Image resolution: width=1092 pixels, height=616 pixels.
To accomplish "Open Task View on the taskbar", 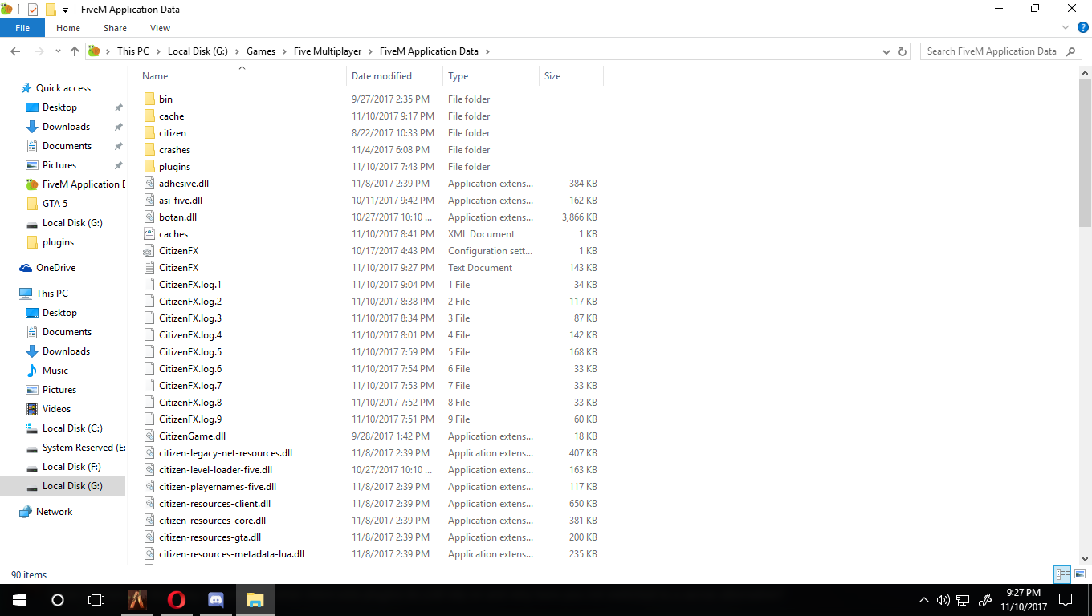I will [96, 600].
